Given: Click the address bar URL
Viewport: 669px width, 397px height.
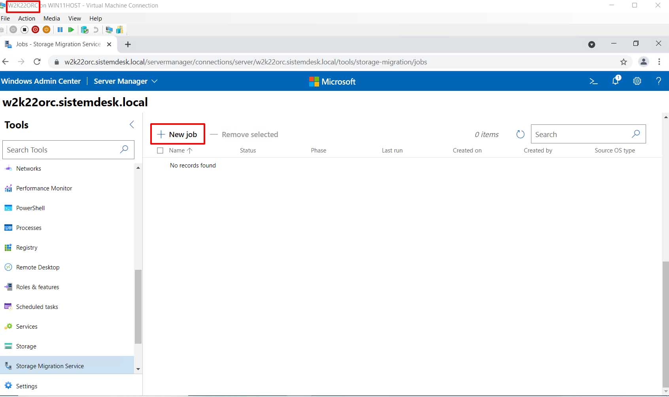Looking at the screenshot, I should tap(246, 62).
